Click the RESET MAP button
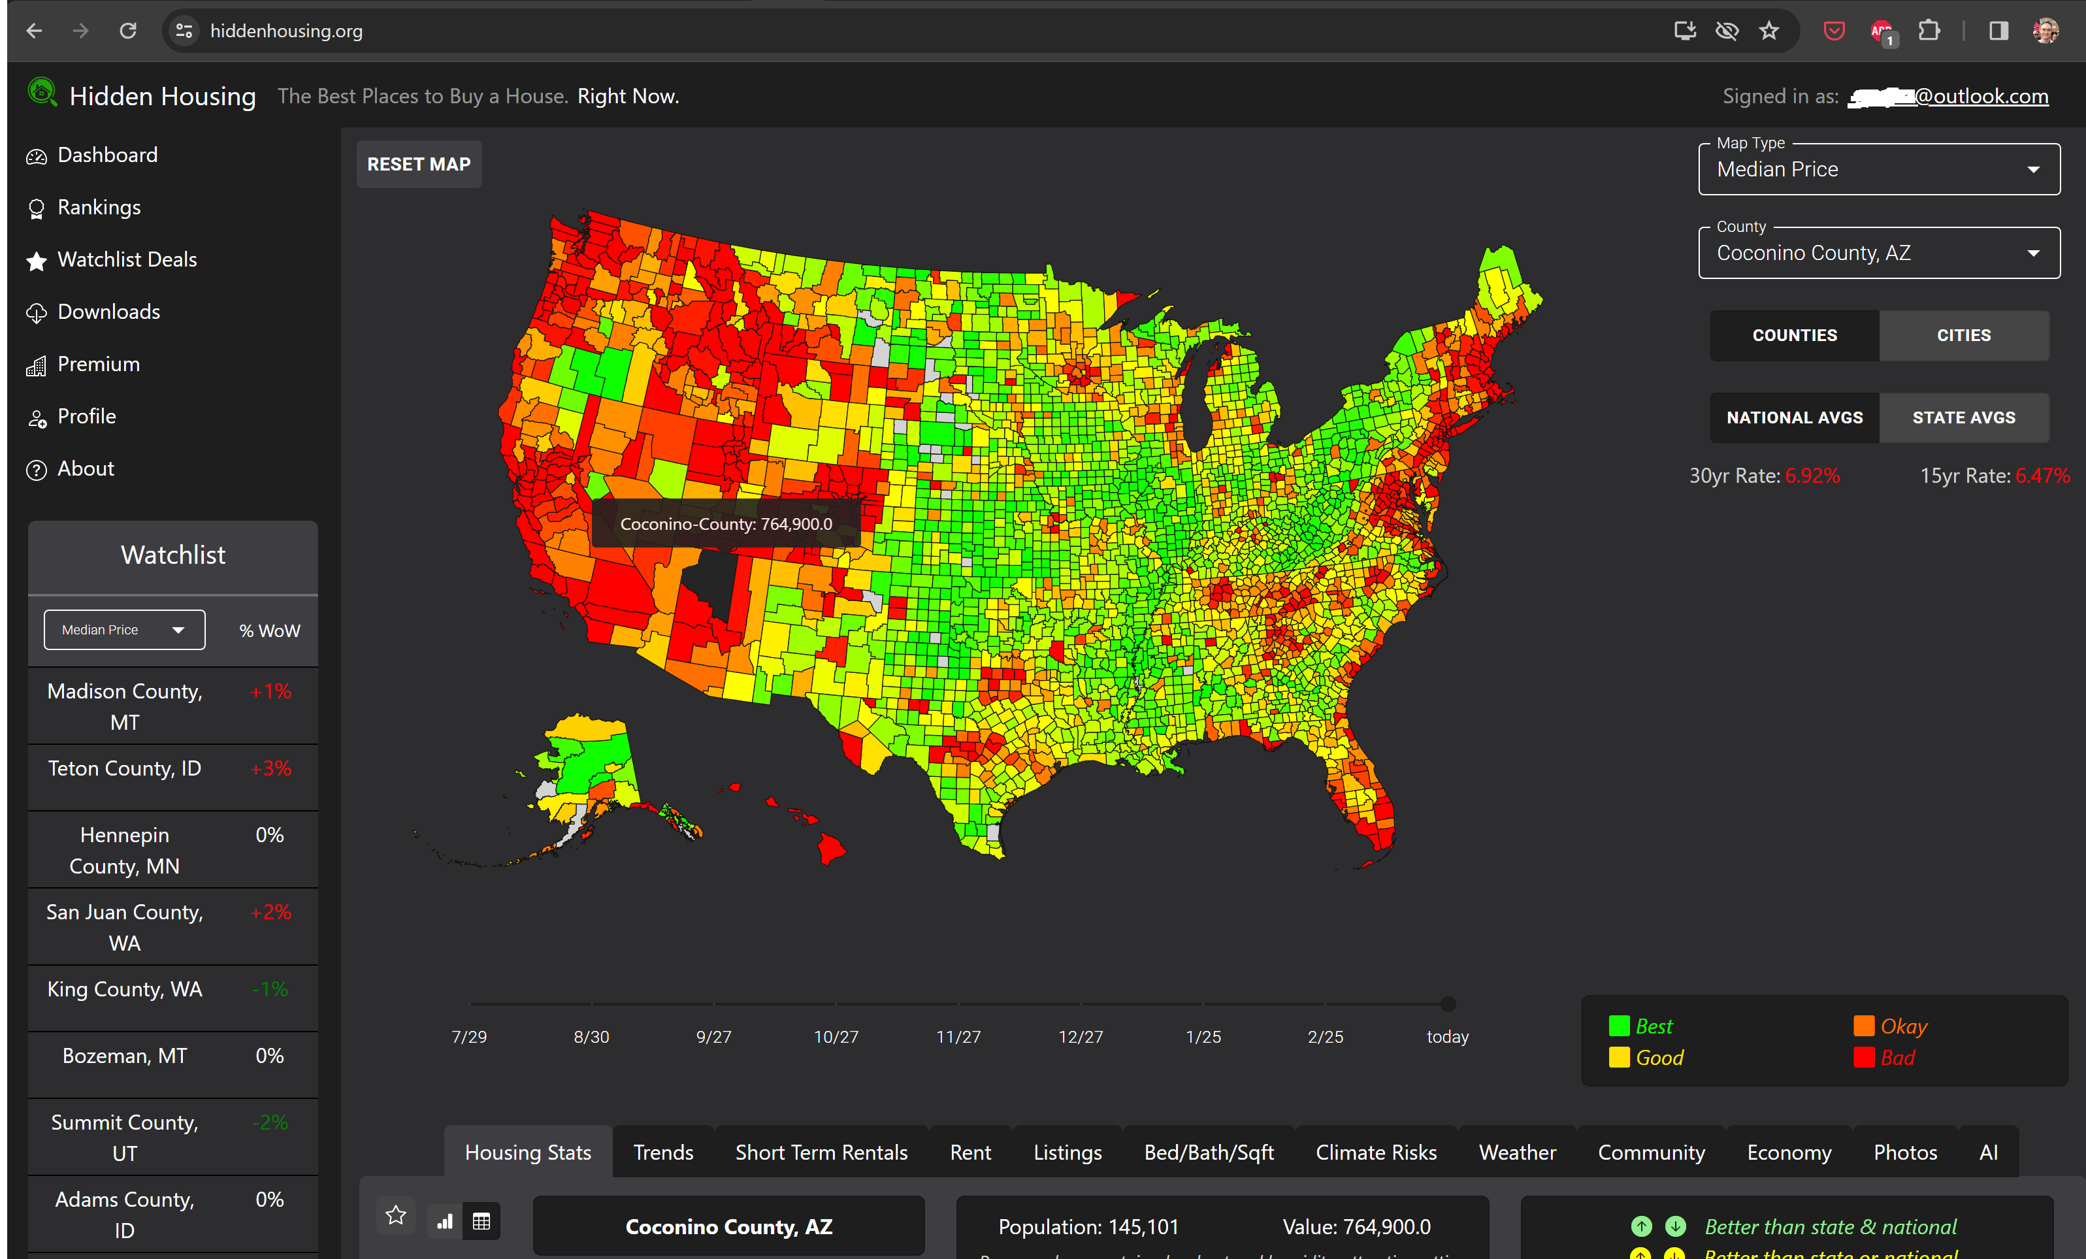Image resolution: width=2086 pixels, height=1259 pixels. pos(419,164)
